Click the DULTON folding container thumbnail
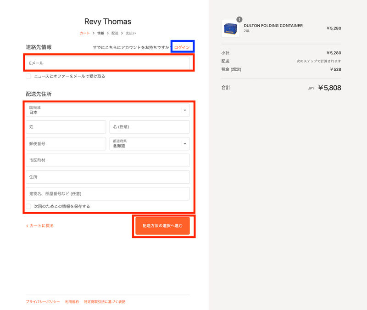Screen dimensions: 367x310 (231, 28)
